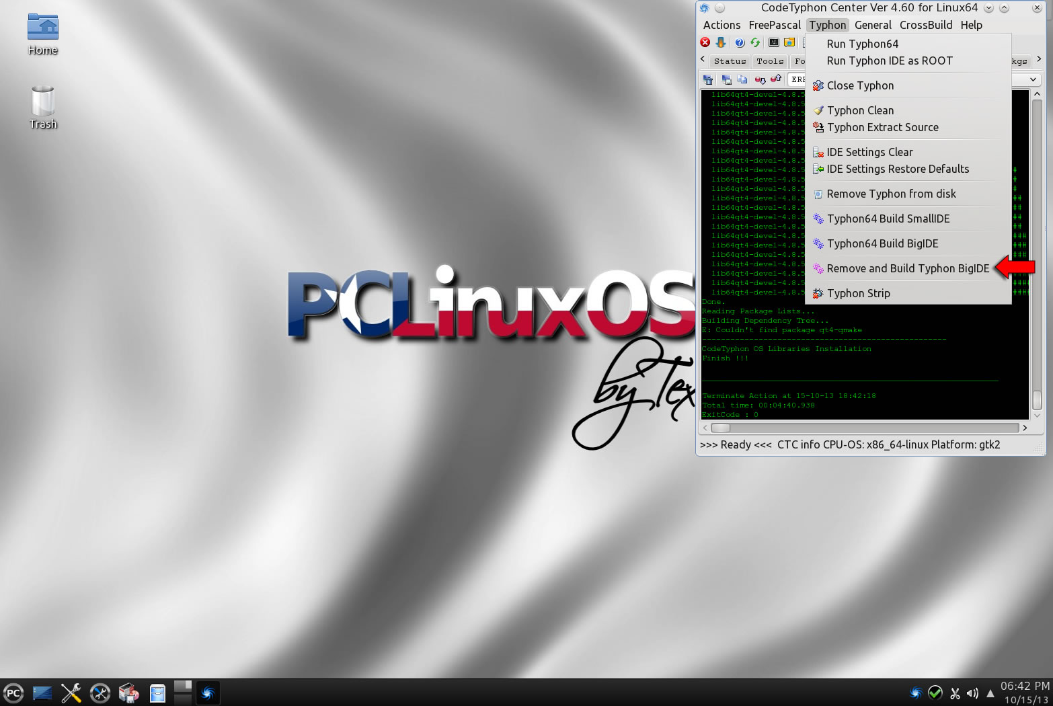Image resolution: width=1053 pixels, height=706 pixels.
Task: Open the volume speaker tray icon
Action: [972, 693]
